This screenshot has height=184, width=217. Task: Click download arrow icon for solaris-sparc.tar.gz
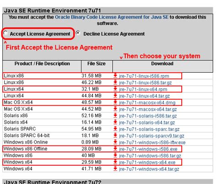[115, 129]
